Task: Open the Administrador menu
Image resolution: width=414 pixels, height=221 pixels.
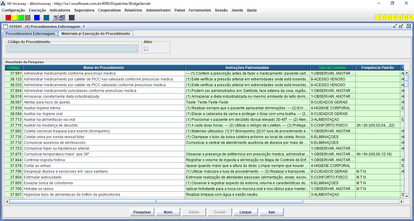Action: point(158,10)
